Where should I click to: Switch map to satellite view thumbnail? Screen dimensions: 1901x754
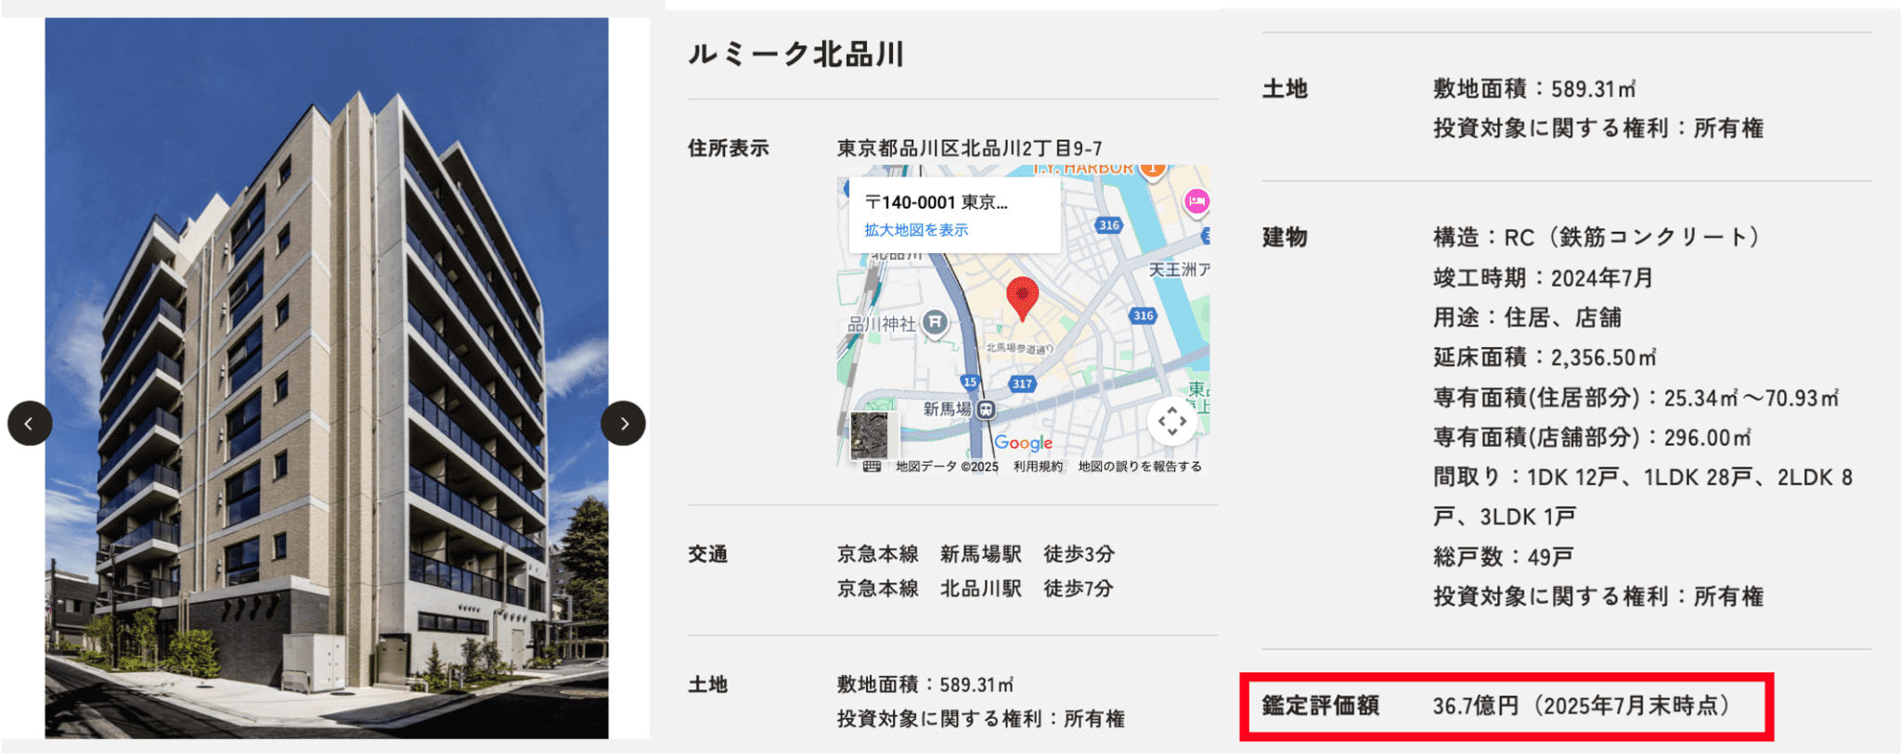(x=870, y=434)
